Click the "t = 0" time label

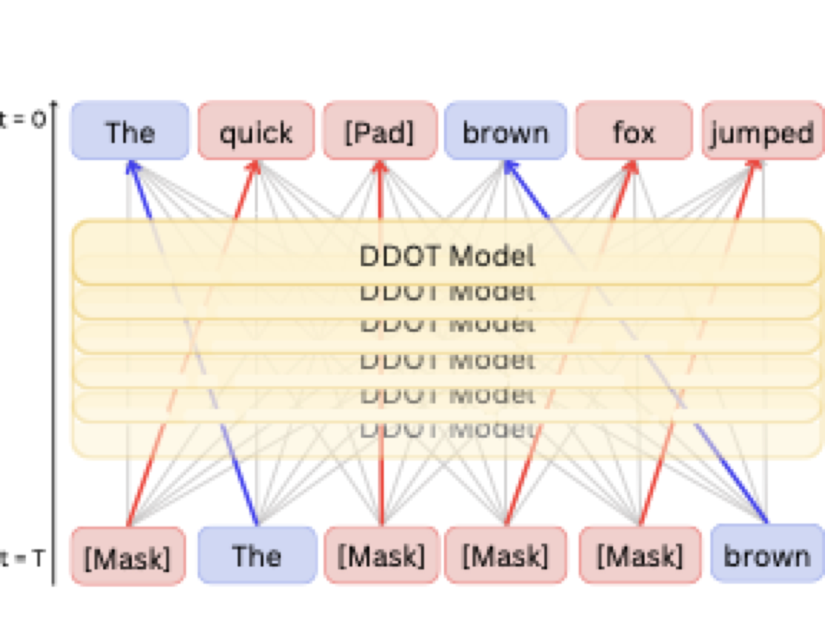click(23, 119)
